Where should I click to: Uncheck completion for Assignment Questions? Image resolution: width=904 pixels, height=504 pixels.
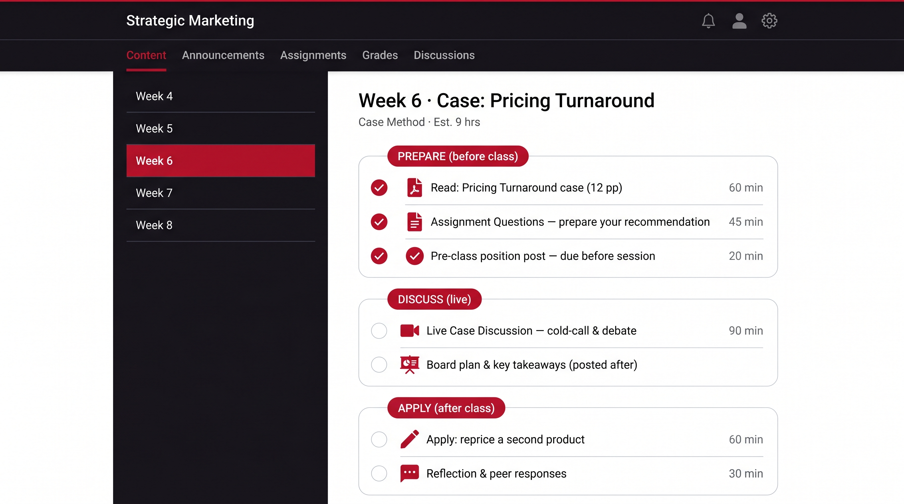(x=379, y=221)
